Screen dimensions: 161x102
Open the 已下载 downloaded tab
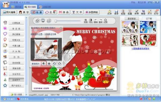click(149, 19)
